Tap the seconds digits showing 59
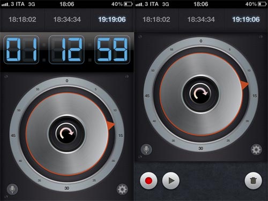The image size is (268, 201). click(112, 50)
